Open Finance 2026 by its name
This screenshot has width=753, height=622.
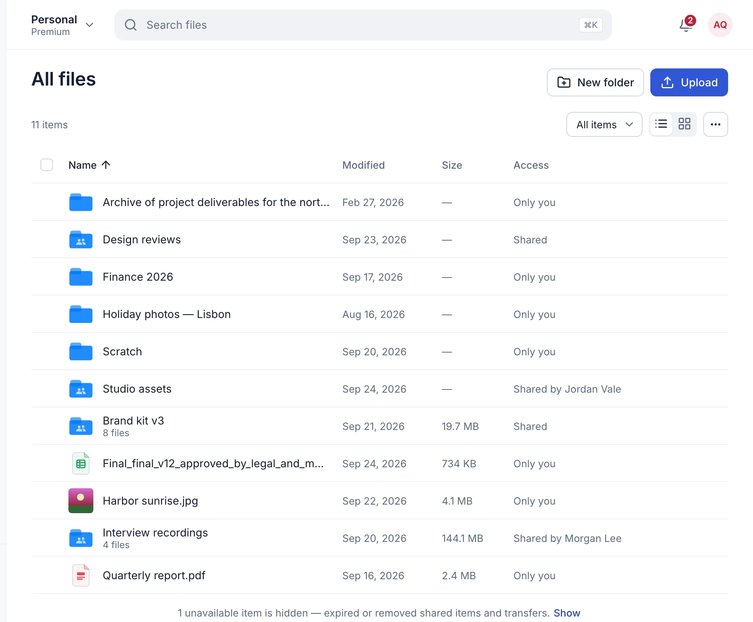(x=138, y=277)
